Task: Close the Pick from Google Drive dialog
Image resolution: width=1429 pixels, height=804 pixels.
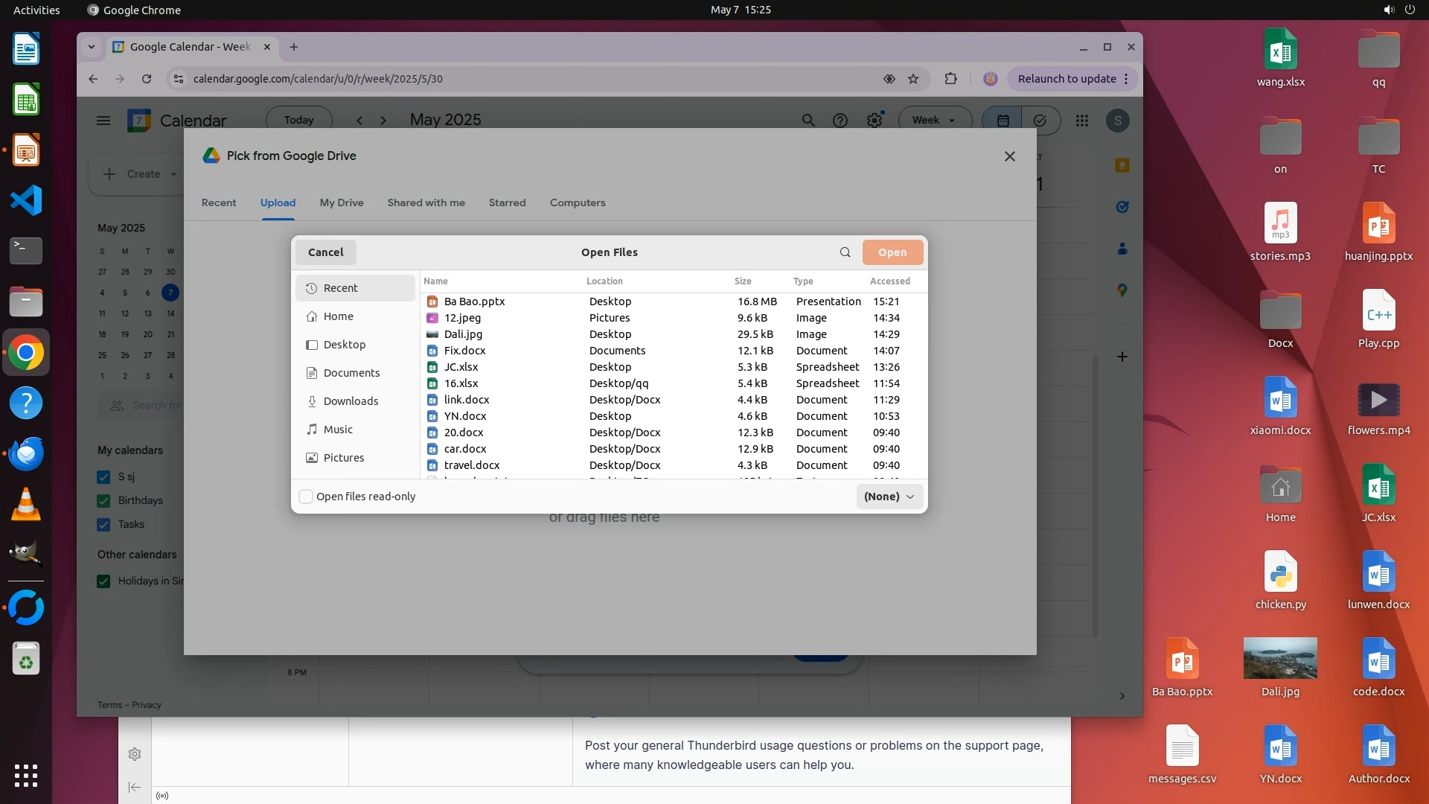Action: click(1009, 156)
